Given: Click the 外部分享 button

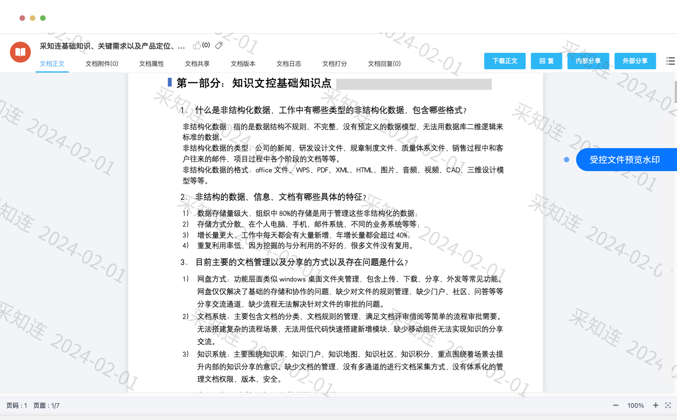Looking at the screenshot, I should [x=635, y=61].
